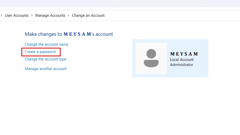The height and width of the screenshot is (135, 240).
Task: Open Change the account name link
Action: pyautogui.click(x=46, y=44)
